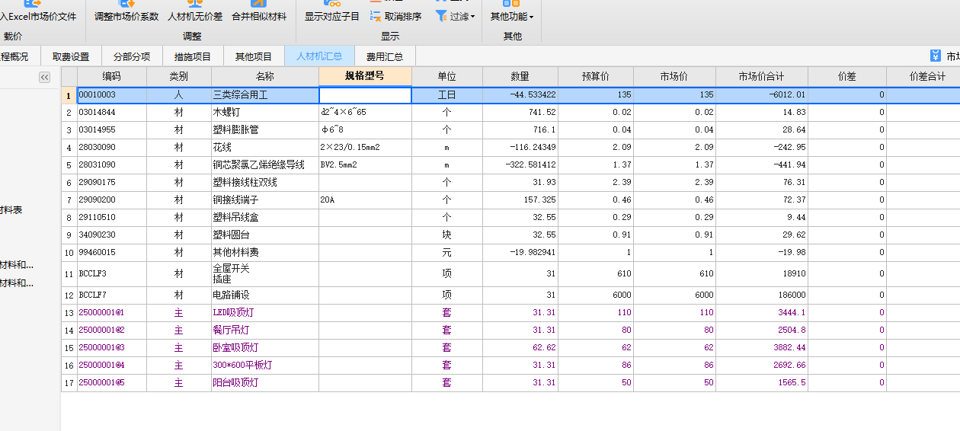This screenshot has height=431, width=960.
Task: Click the 塑料接线柱双线 cell
Action: [x=265, y=183]
